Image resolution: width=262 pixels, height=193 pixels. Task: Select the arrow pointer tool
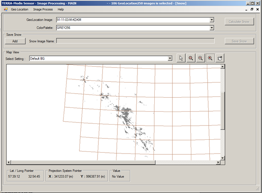[x=181, y=58]
